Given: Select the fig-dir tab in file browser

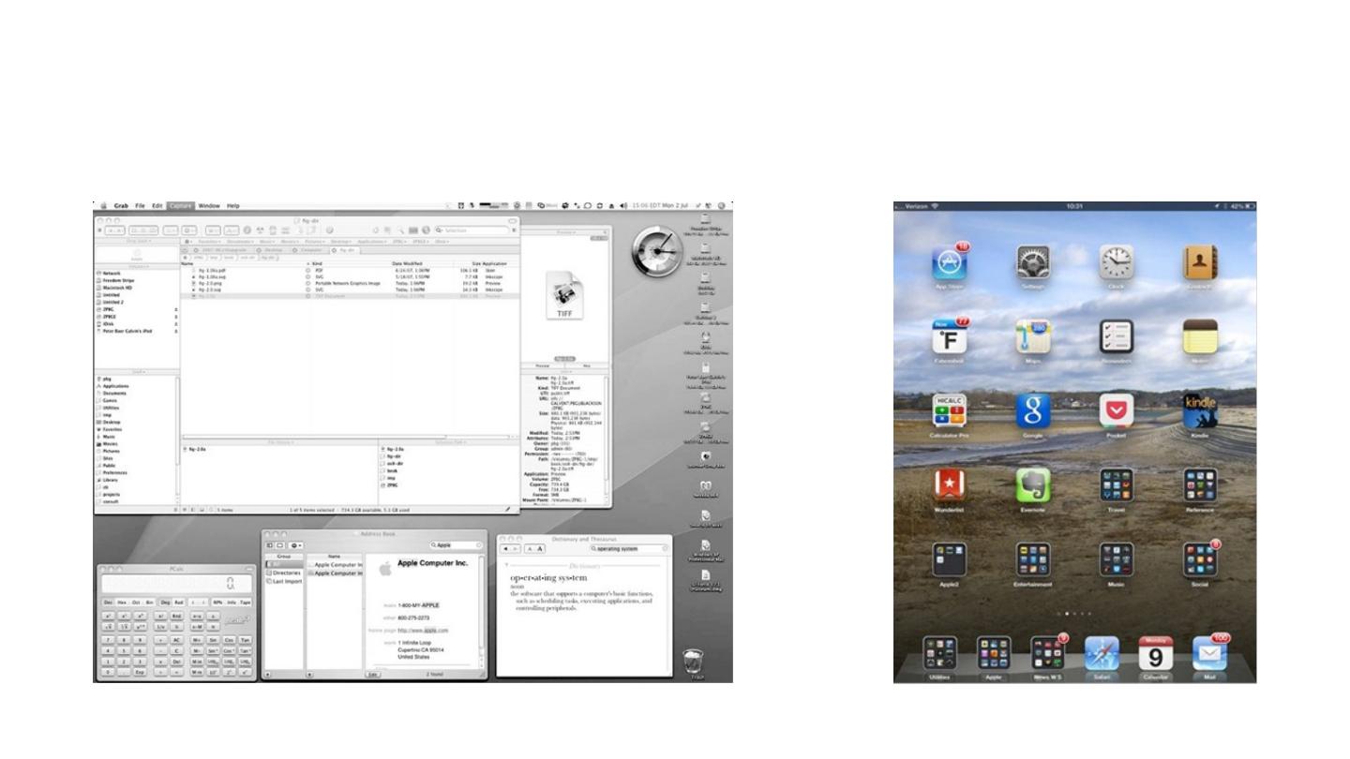Looking at the screenshot, I should coord(345,250).
